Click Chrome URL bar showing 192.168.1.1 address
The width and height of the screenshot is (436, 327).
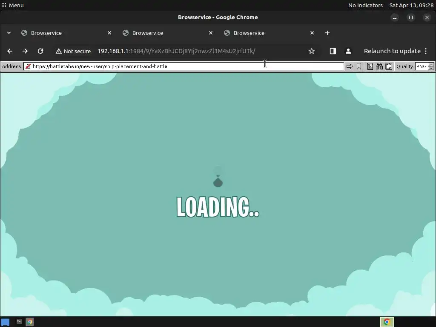[x=176, y=51]
